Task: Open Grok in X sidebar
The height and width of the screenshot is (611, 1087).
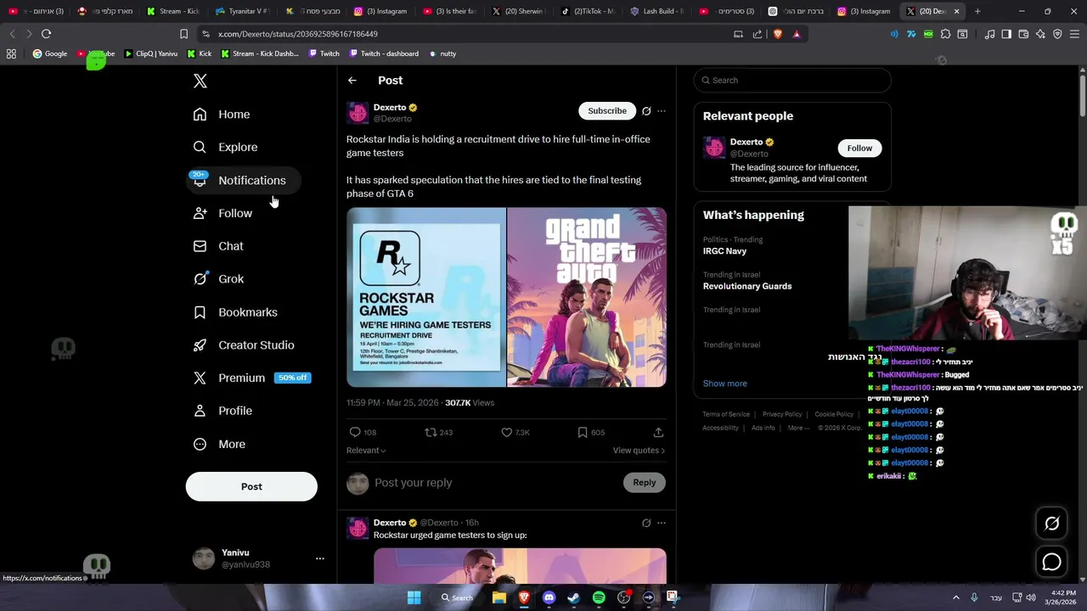Action: click(x=218, y=279)
